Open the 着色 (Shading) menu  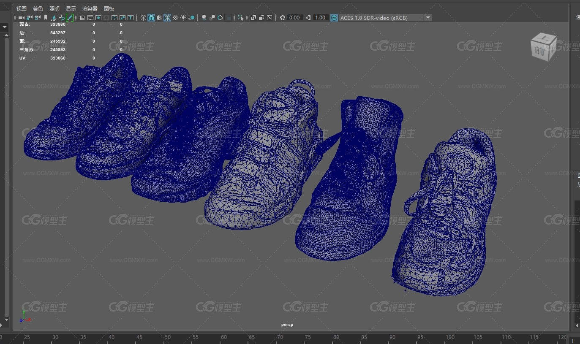38,8
